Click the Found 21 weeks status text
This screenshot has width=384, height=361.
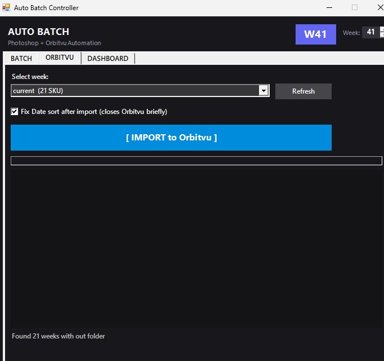pyautogui.click(x=59, y=336)
